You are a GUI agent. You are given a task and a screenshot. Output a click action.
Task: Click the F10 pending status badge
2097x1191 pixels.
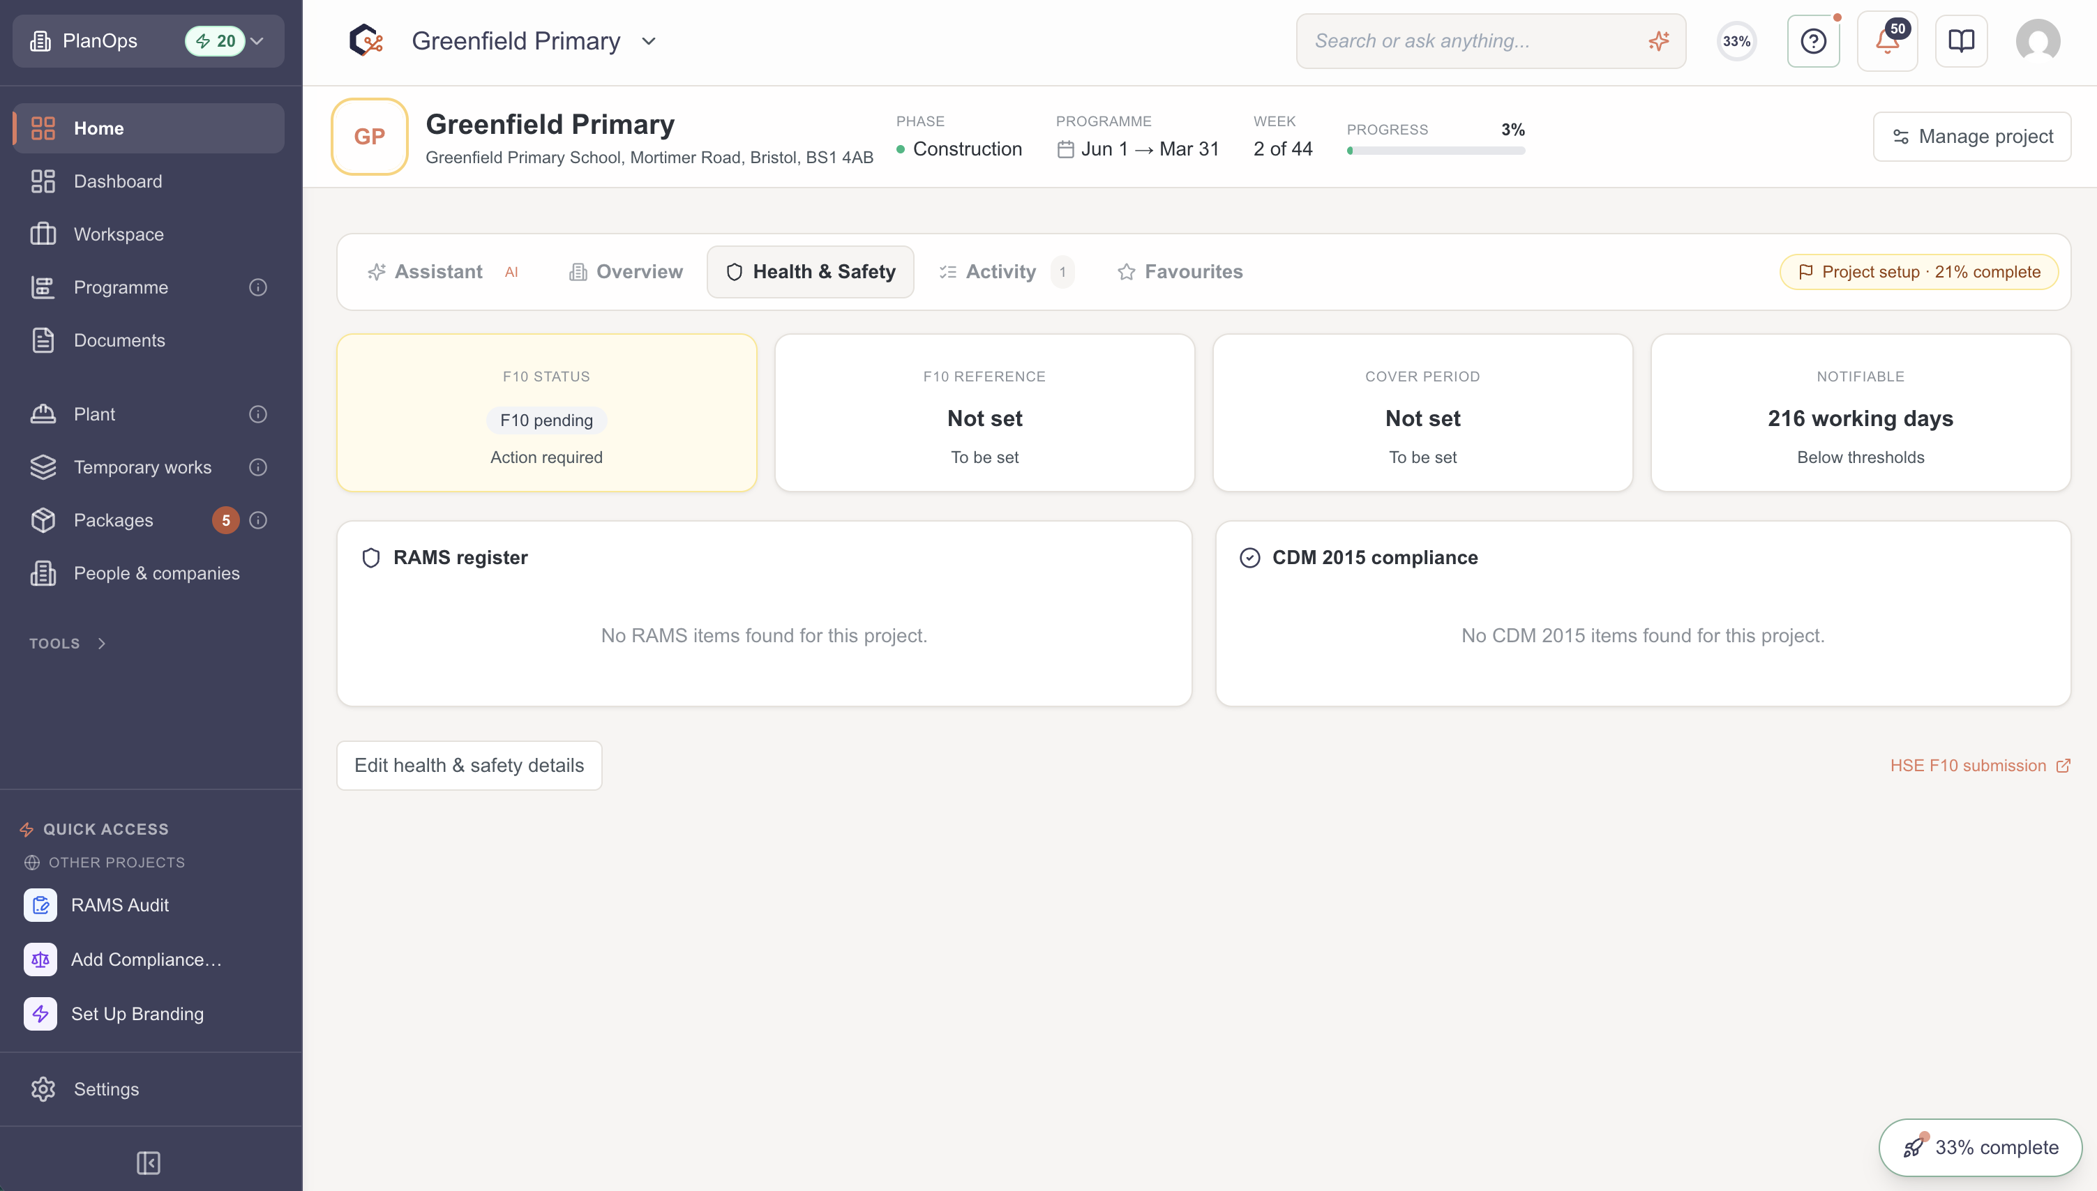click(546, 420)
